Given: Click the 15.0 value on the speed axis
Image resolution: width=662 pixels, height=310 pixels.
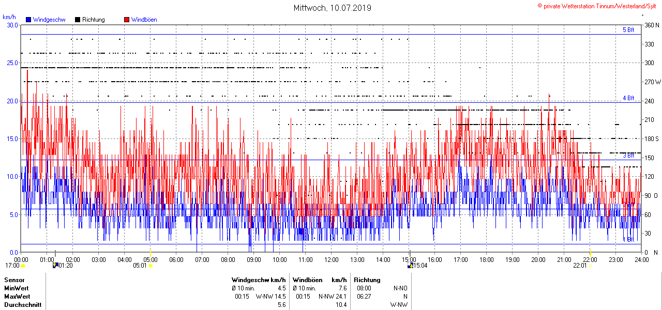Looking at the screenshot, I should [x=12, y=138].
